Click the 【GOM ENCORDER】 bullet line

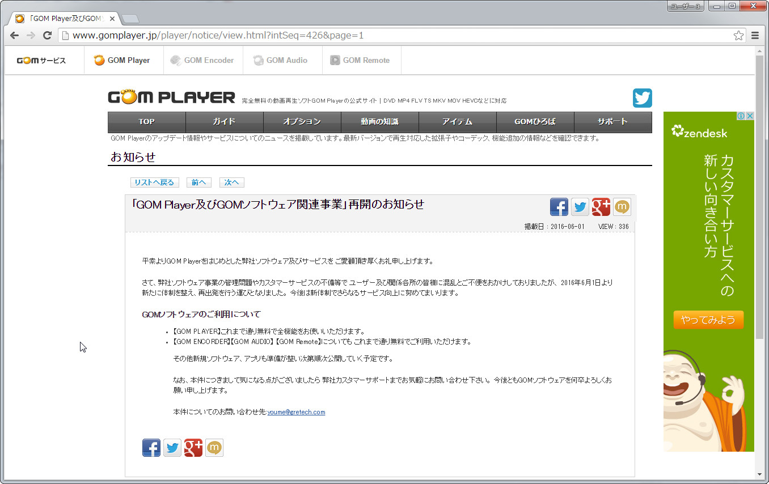322,342
